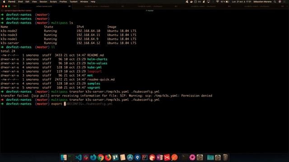Open the Edit menu
289x162 pixels.
(x=28, y=2)
